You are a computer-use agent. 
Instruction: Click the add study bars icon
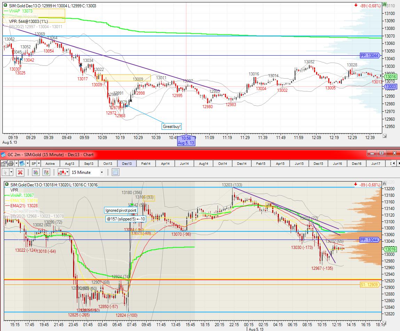[46, 172]
